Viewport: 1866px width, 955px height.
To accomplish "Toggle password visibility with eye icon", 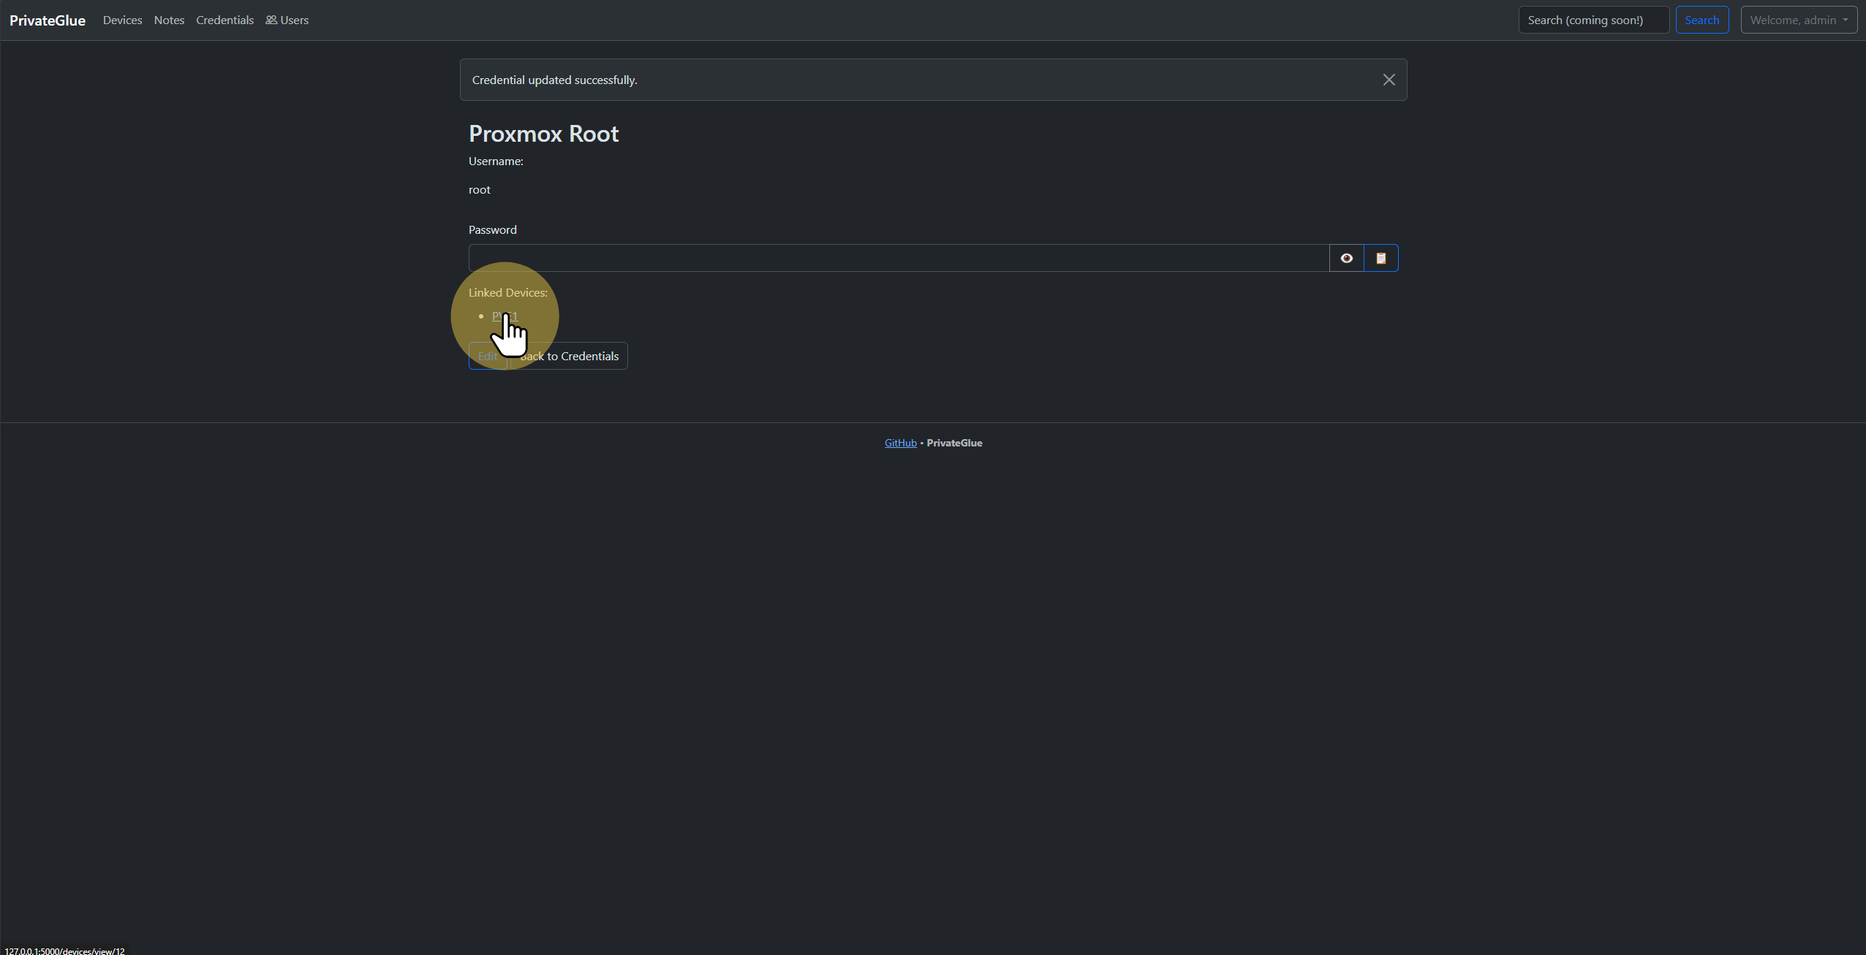I will 1346,258.
